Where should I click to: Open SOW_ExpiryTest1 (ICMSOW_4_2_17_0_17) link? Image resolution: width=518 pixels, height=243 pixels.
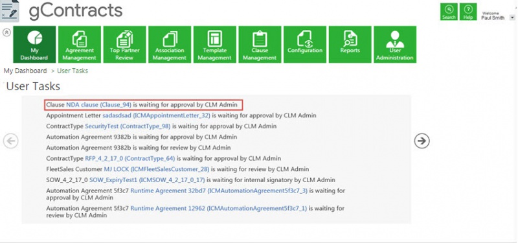147,180
